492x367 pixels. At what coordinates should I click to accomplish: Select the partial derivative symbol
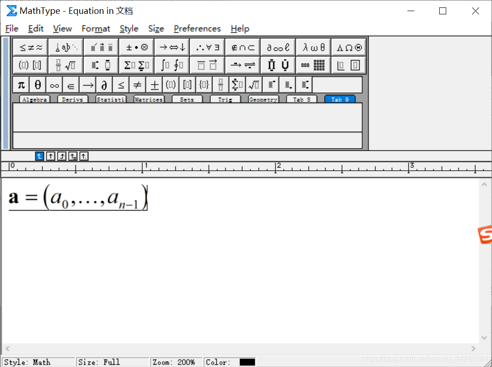[105, 84]
